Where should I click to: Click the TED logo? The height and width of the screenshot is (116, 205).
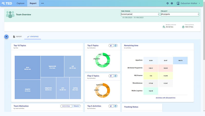[7, 3]
